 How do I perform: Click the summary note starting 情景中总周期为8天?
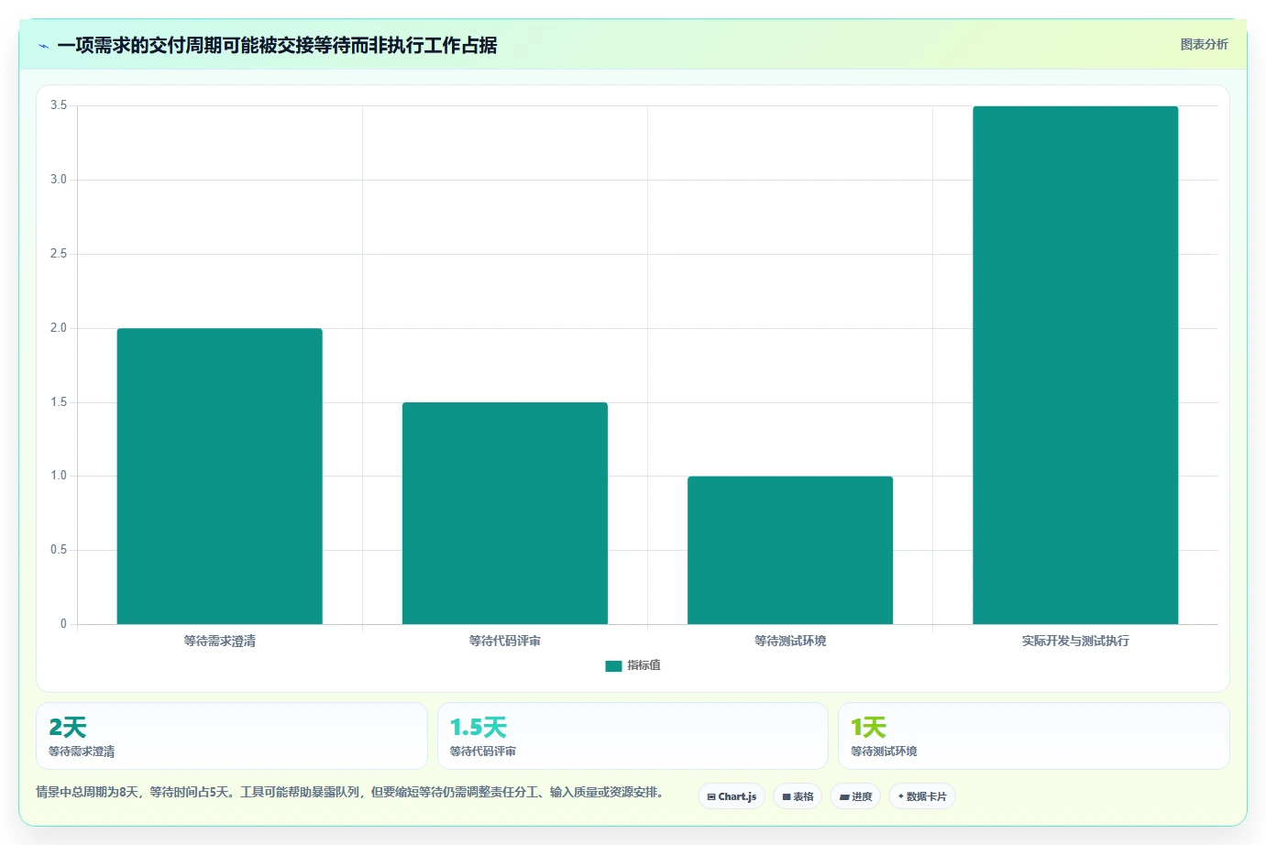tap(349, 792)
